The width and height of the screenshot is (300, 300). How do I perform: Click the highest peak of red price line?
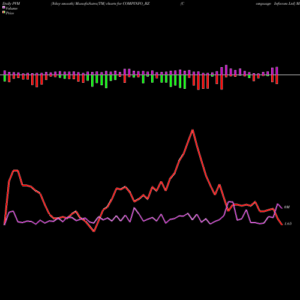click(x=193, y=130)
